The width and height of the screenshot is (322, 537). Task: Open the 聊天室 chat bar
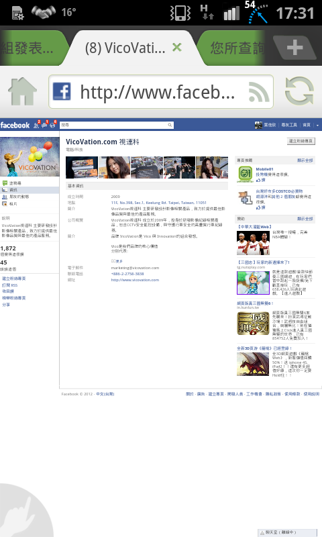[x=287, y=532]
